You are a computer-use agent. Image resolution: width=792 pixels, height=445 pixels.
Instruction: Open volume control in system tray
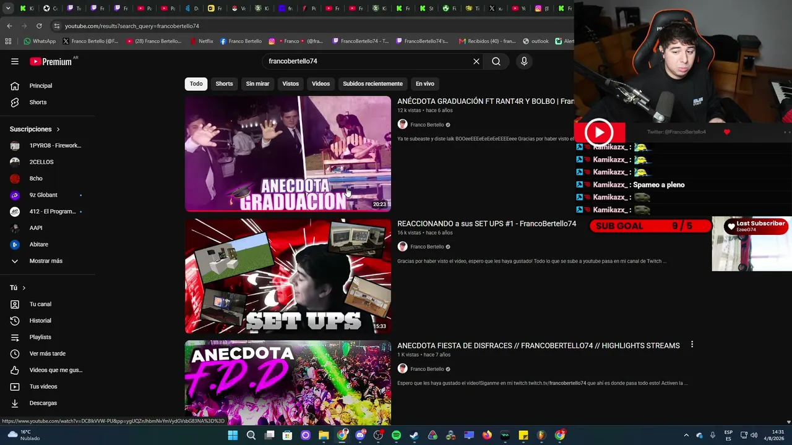pos(754,435)
